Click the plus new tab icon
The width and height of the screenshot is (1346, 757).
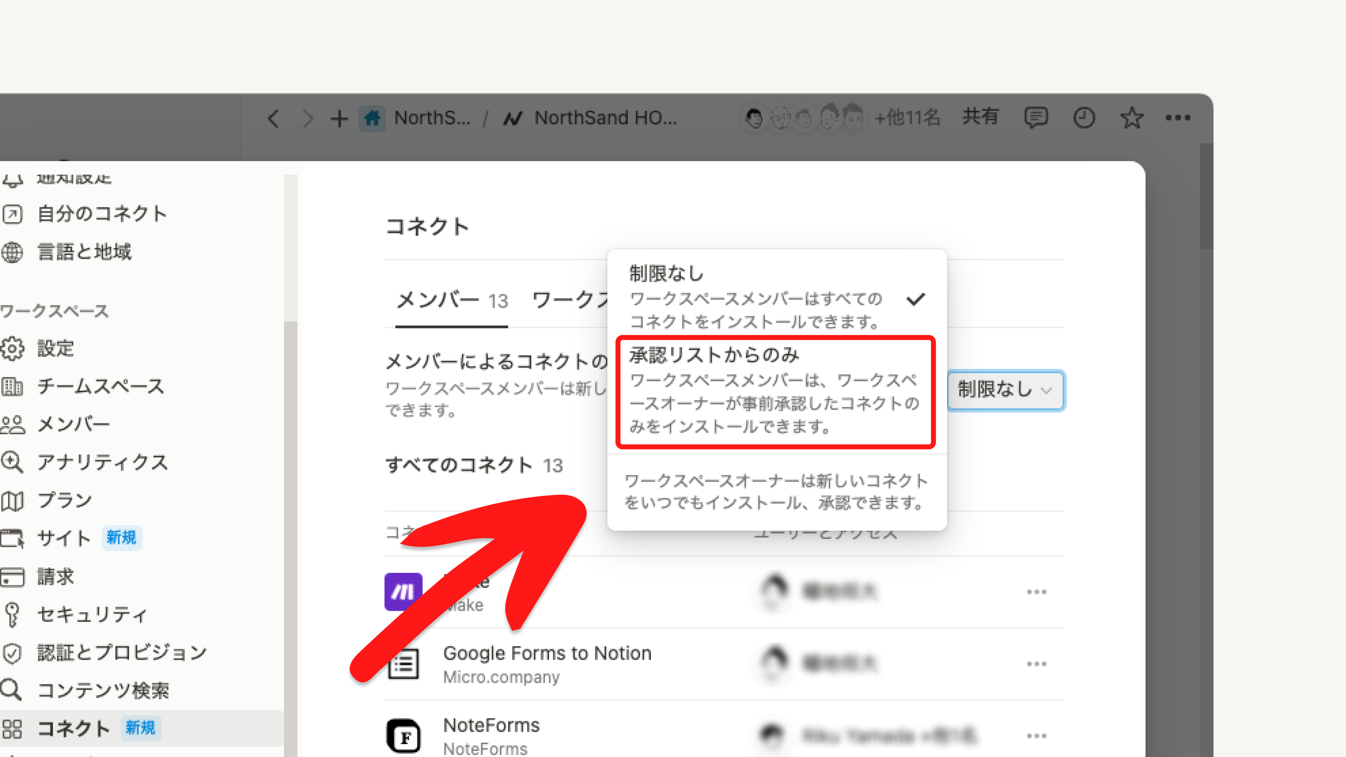[x=339, y=118]
